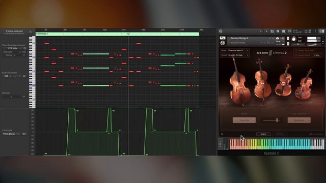Viewport: 326px width, 183px height.
Task: Go to previous Kontakt preset arrow
Action: [x=261, y=31]
